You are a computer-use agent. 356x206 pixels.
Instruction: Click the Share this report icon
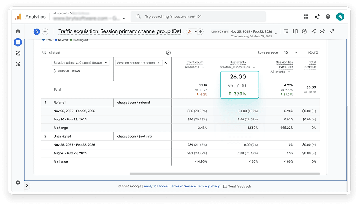(x=314, y=31)
